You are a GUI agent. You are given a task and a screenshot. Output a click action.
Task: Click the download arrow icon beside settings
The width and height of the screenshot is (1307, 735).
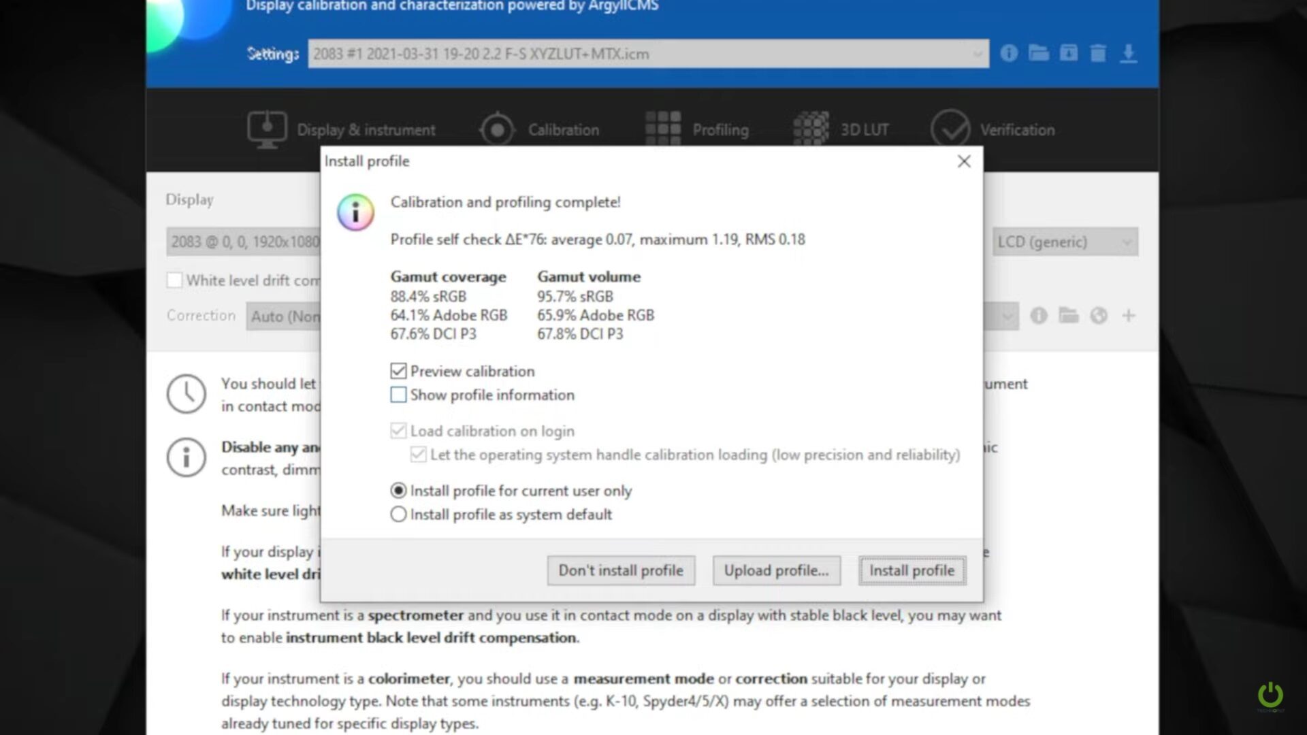click(x=1128, y=53)
